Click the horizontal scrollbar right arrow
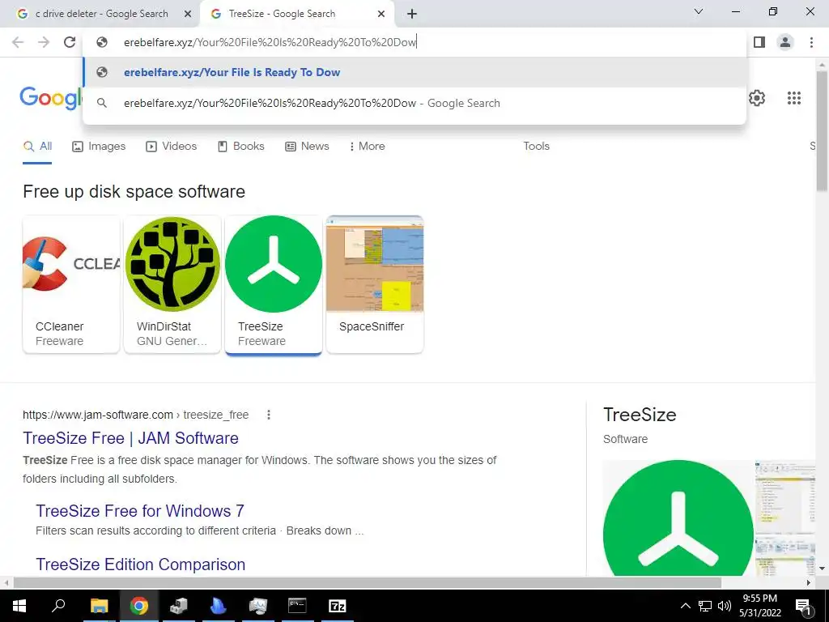The image size is (829, 622). click(809, 582)
